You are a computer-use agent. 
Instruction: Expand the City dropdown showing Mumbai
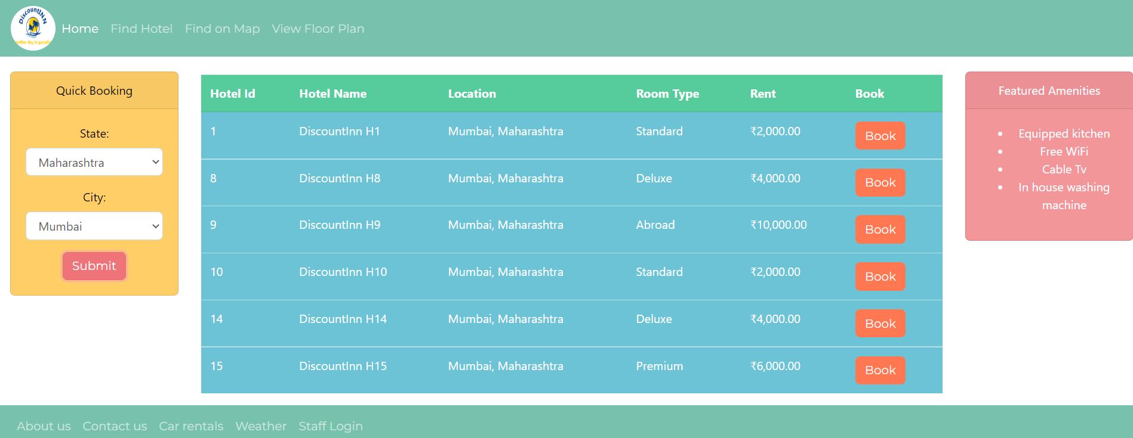[x=94, y=226]
